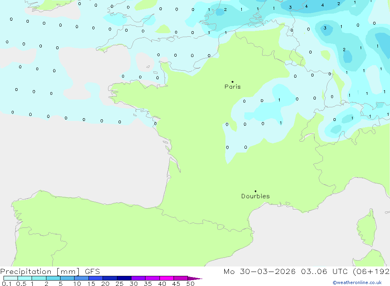This screenshot has width=390, height=286.
Task: Click the lightest 0.1 mm legend swatch
Action: 11,278
